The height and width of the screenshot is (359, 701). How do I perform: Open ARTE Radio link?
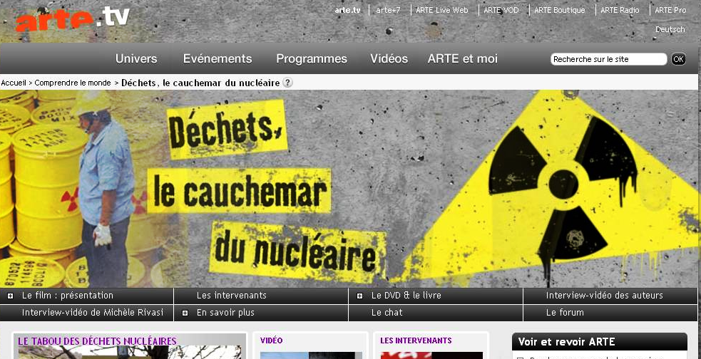620,10
